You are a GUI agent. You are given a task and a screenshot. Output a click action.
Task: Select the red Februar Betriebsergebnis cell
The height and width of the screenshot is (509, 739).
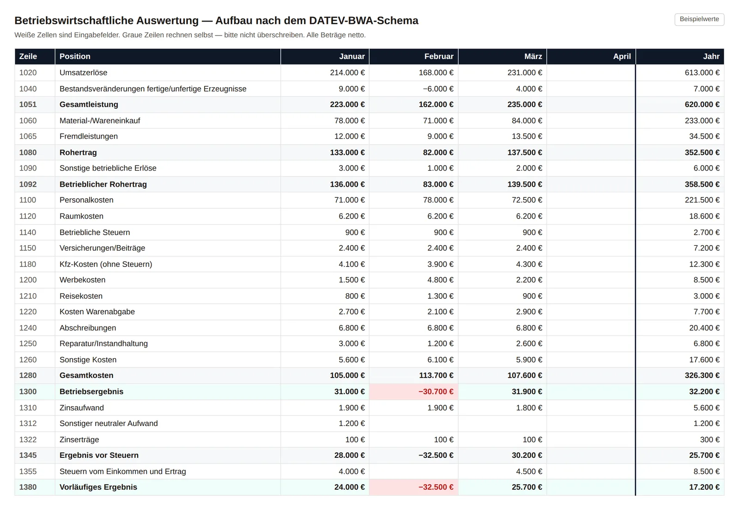point(414,392)
